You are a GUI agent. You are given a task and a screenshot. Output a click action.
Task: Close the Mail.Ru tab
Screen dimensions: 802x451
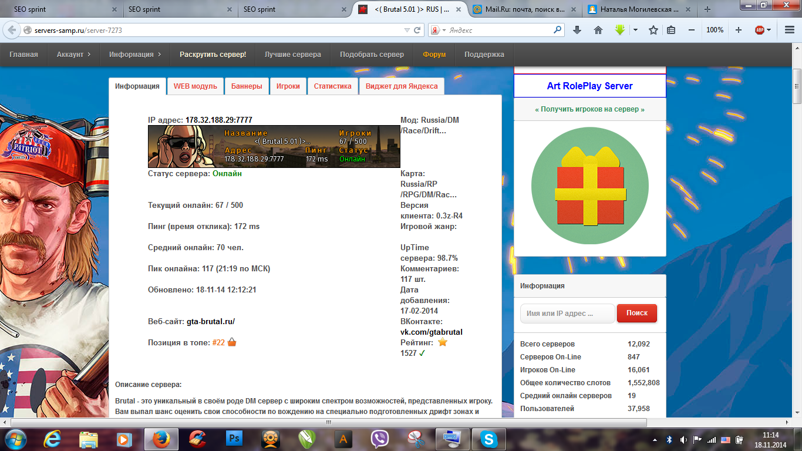click(x=573, y=9)
